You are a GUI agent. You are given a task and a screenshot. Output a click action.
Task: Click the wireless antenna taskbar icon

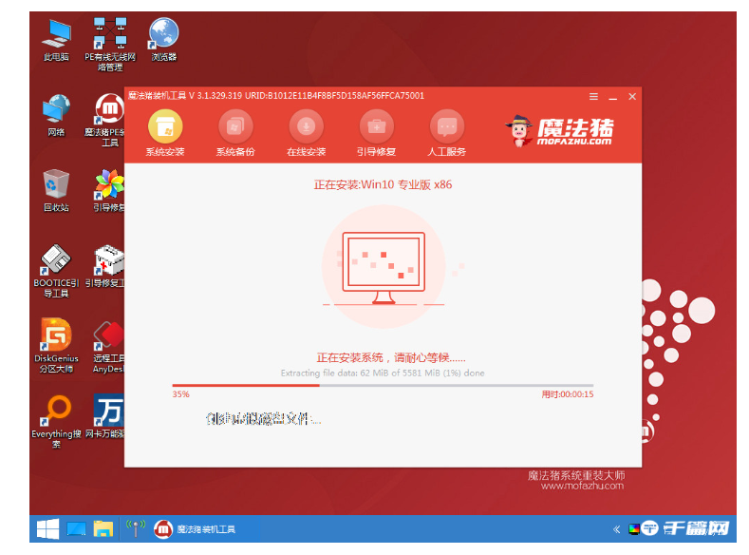coord(135,528)
